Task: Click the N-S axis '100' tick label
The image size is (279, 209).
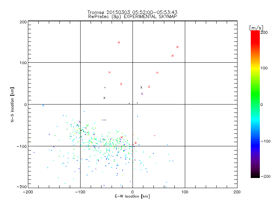Action: tap(23, 63)
